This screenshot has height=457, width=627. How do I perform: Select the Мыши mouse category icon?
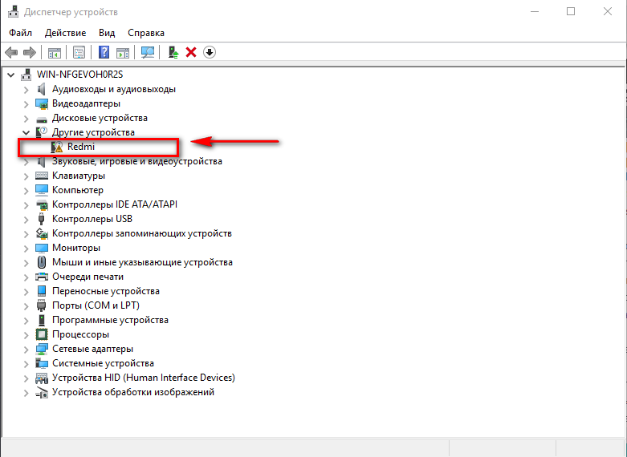42,262
